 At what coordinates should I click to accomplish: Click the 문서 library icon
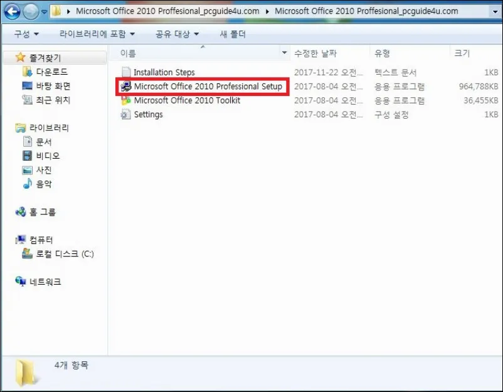point(28,142)
